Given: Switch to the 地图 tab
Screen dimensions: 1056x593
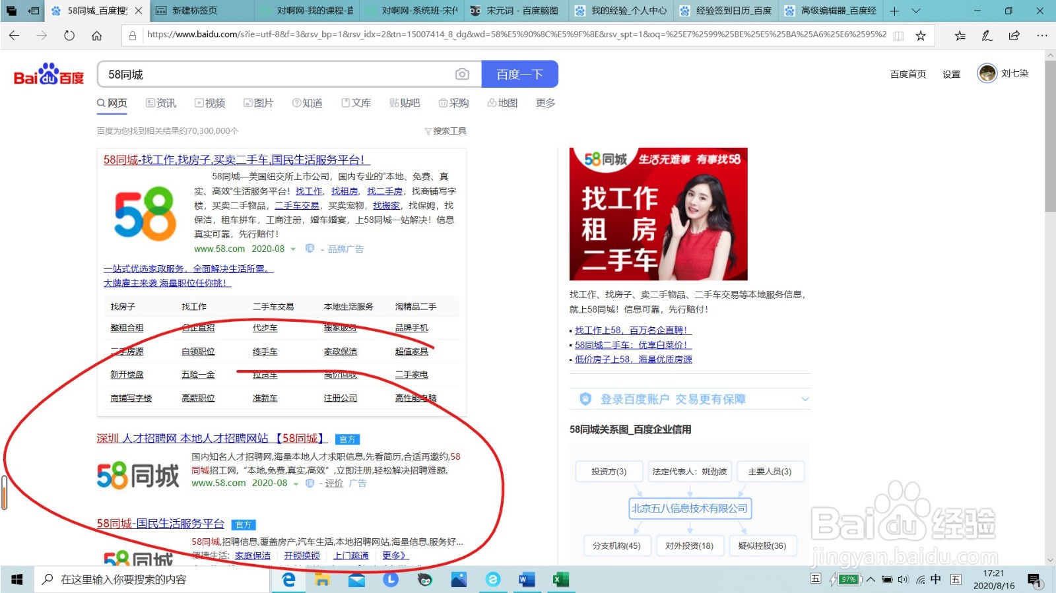Looking at the screenshot, I should pyautogui.click(x=502, y=103).
